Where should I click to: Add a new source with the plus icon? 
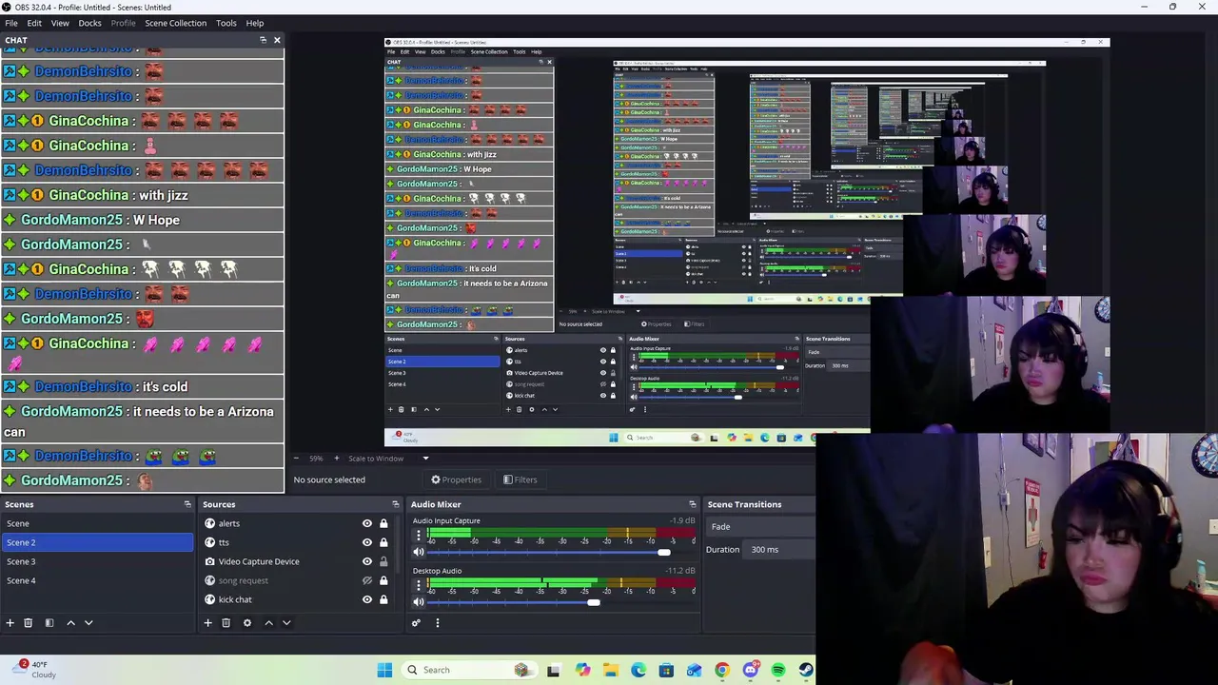pos(207,622)
